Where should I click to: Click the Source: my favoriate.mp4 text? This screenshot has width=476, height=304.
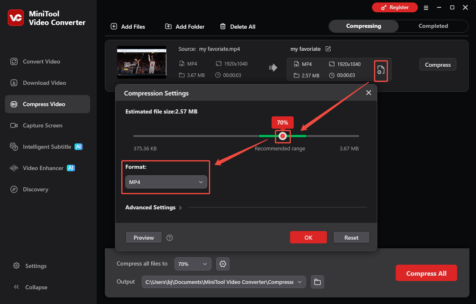coord(209,49)
